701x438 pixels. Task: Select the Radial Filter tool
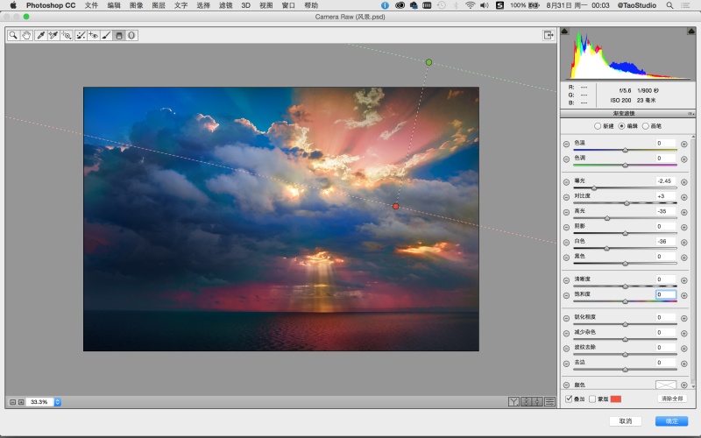[x=131, y=35]
